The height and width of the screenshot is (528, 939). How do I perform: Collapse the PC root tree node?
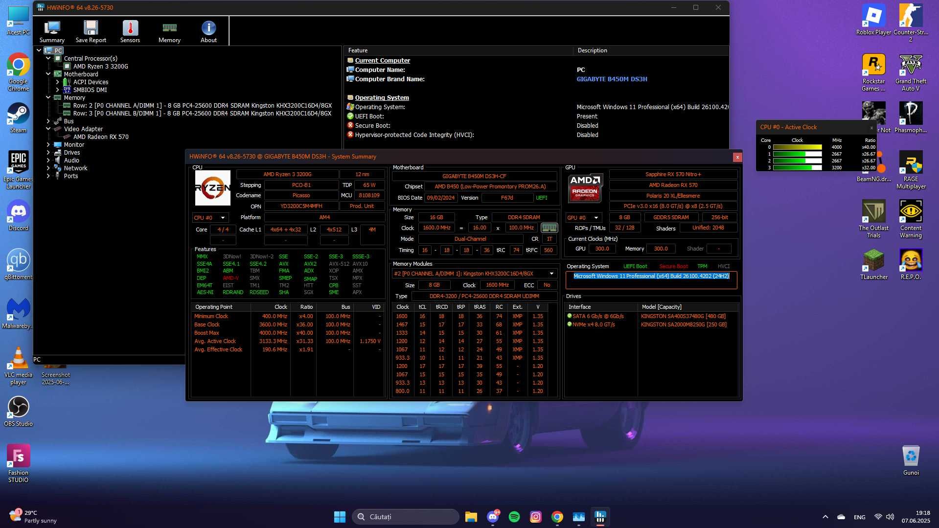coord(39,50)
